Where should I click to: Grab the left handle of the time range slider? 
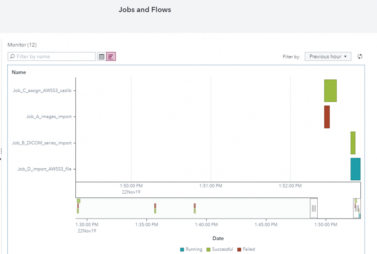pyautogui.click(x=314, y=208)
